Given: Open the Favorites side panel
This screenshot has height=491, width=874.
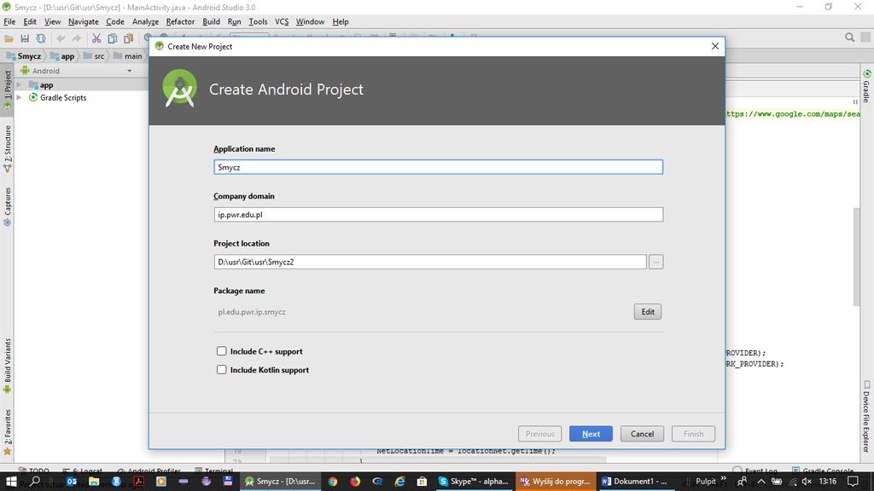Looking at the screenshot, I should [7, 432].
